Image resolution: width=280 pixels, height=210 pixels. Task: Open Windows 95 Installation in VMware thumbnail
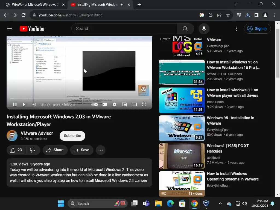[x=182, y=128]
